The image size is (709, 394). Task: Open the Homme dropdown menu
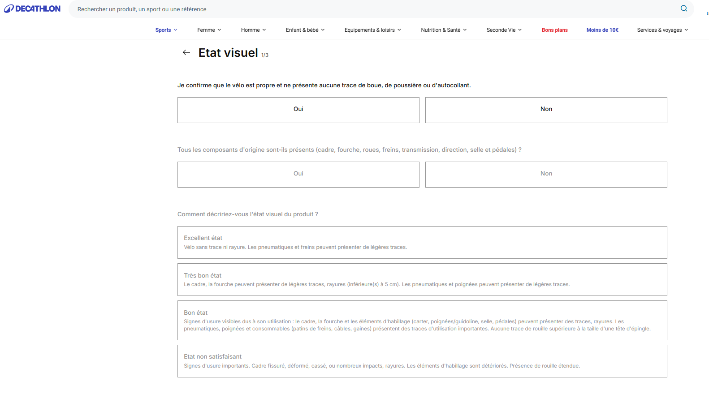pos(253,30)
